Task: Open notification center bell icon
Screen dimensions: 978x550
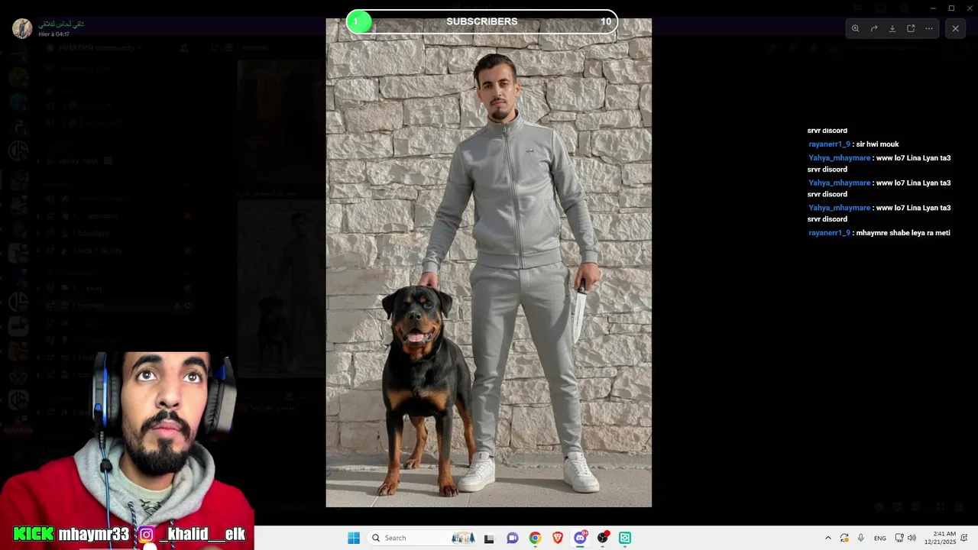Action: (964, 538)
